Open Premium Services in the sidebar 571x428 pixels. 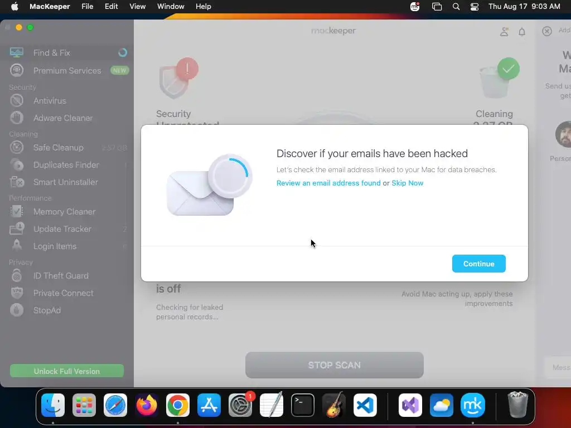[x=67, y=70]
